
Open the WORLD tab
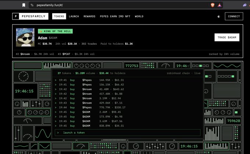pos(139,16)
